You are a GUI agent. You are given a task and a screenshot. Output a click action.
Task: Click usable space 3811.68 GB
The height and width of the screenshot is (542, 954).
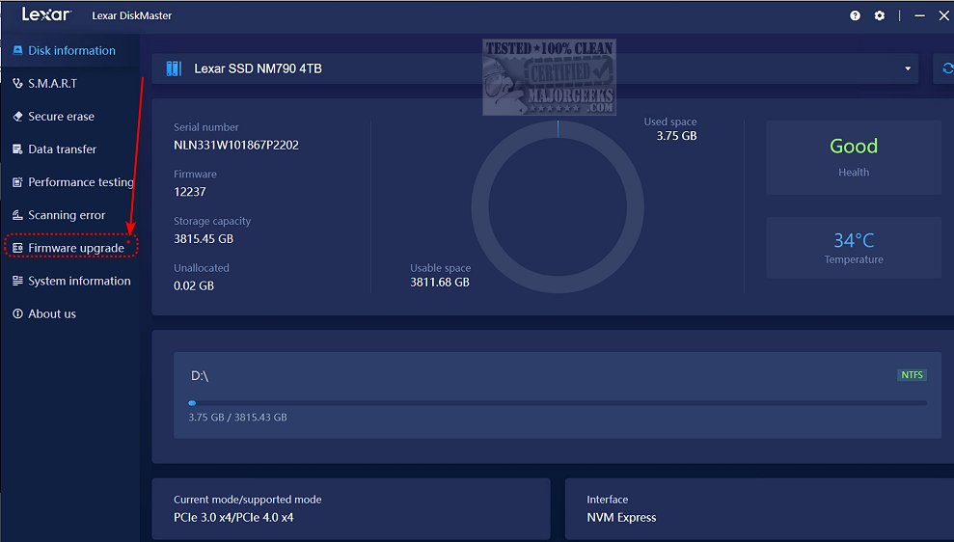tap(439, 282)
